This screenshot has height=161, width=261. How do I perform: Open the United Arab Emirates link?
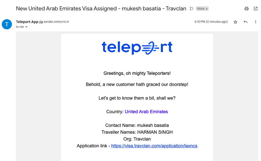click(146, 112)
